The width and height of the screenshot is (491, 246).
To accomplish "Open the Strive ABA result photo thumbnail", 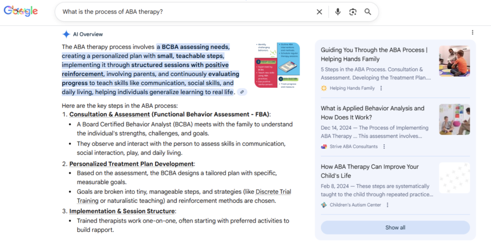I will (455, 119).
